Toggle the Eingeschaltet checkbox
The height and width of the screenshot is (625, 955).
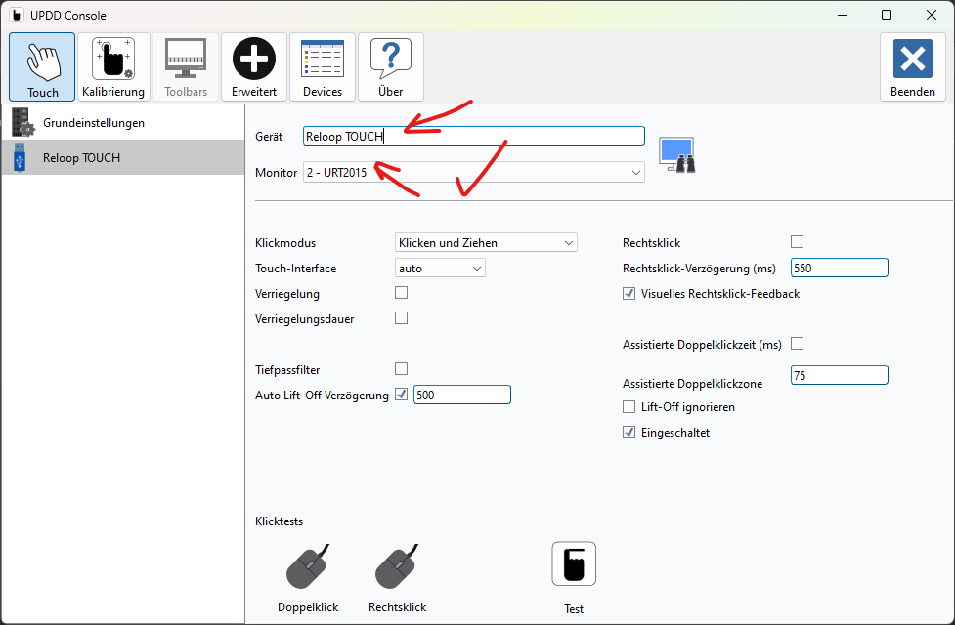point(629,432)
